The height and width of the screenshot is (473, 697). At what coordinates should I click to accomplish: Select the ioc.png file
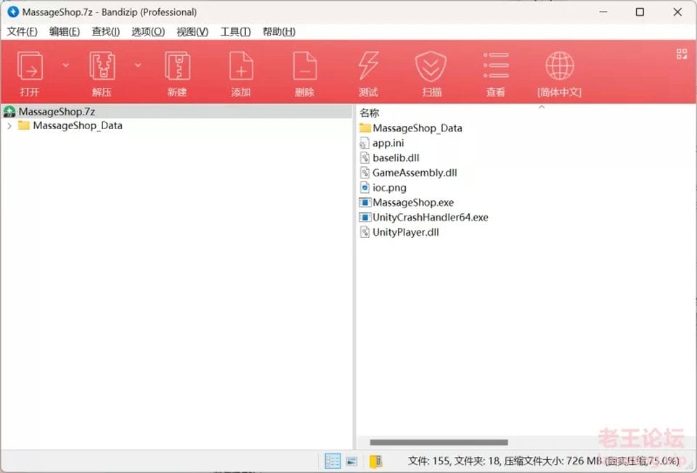389,187
